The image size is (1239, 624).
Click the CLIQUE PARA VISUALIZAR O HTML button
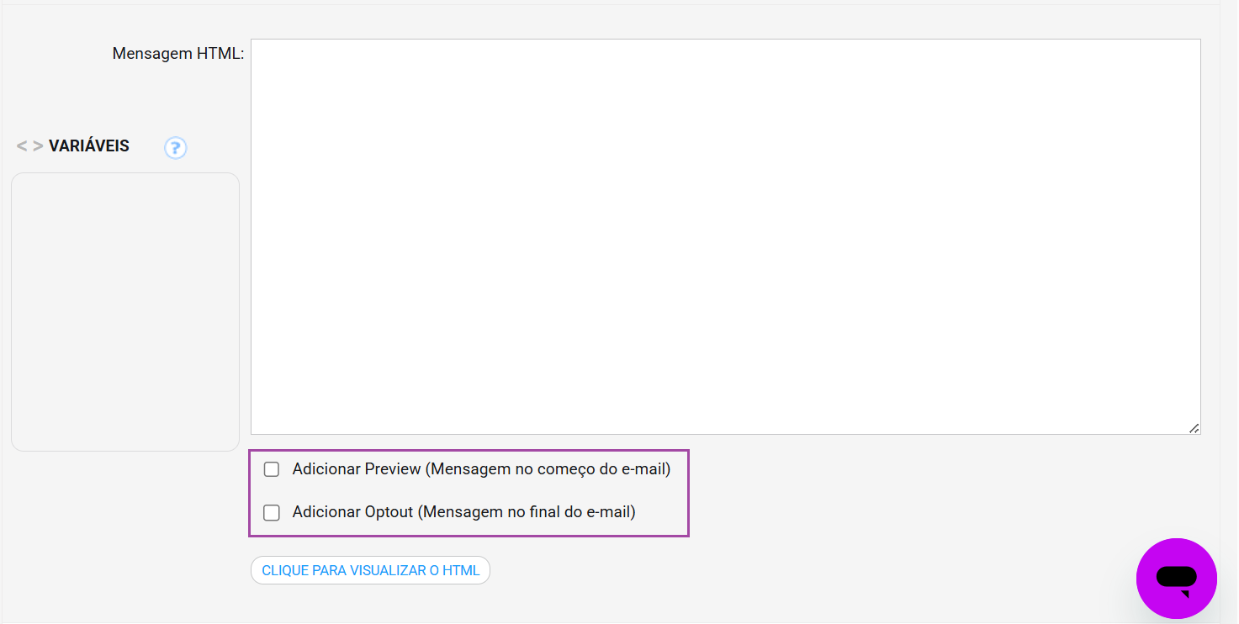pyautogui.click(x=370, y=570)
